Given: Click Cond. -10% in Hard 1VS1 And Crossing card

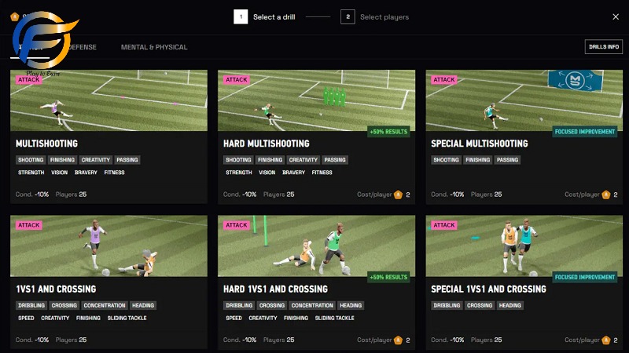Looking at the screenshot, I should click(240, 340).
